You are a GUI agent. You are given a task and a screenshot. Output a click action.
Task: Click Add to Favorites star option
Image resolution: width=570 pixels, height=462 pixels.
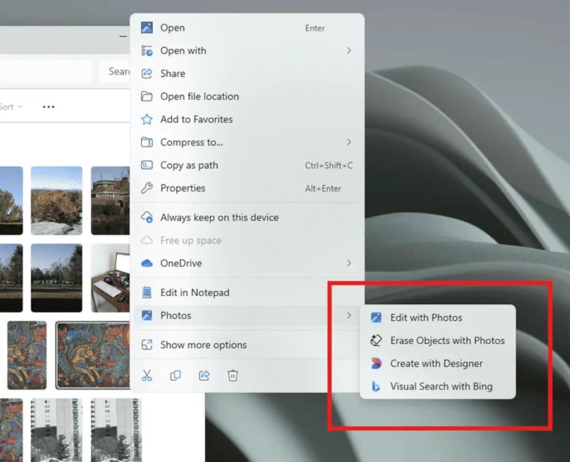point(196,120)
